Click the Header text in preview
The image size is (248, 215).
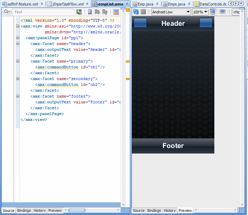tap(173, 24)
